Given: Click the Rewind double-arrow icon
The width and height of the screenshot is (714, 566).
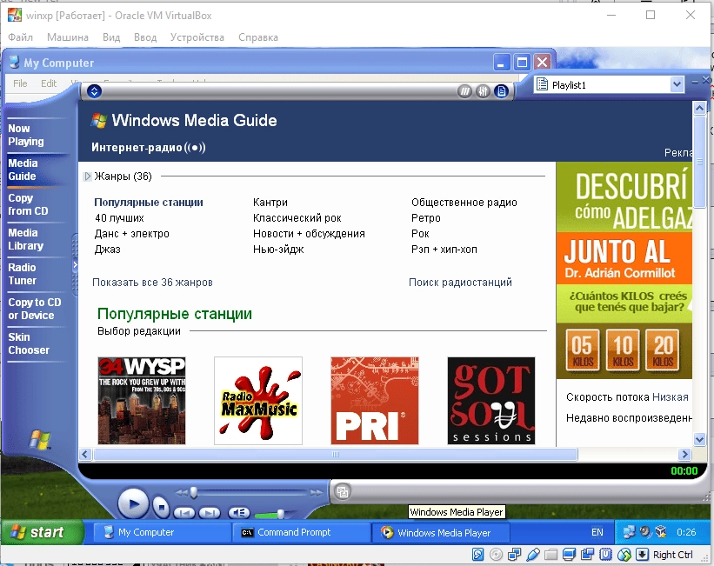Looking at the screenshot, I should pos(181,493).
